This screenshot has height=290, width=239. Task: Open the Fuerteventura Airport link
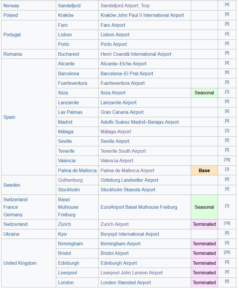pyautogui.click(x=122, y=83)
